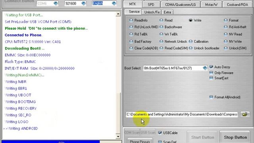The height and width of the screenshot is (143, 254).
Task: Switch to the SPD tab
Action: (151, 4)
